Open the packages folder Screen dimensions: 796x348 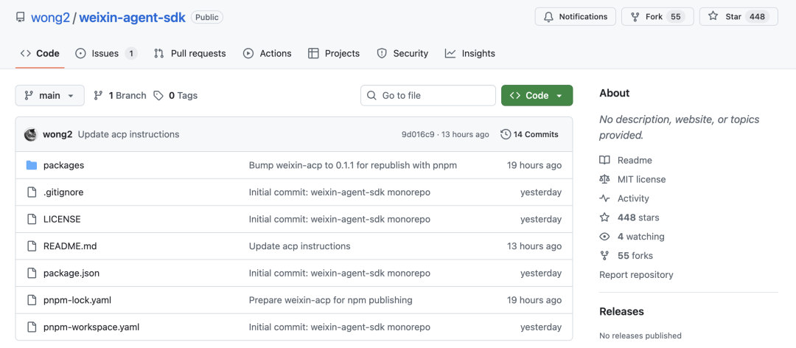point(63,165)
